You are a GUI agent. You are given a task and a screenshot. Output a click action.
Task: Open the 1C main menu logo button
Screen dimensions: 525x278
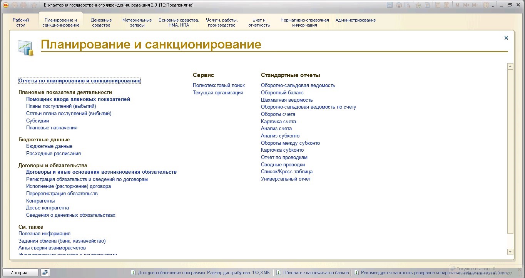coord(5,5)
